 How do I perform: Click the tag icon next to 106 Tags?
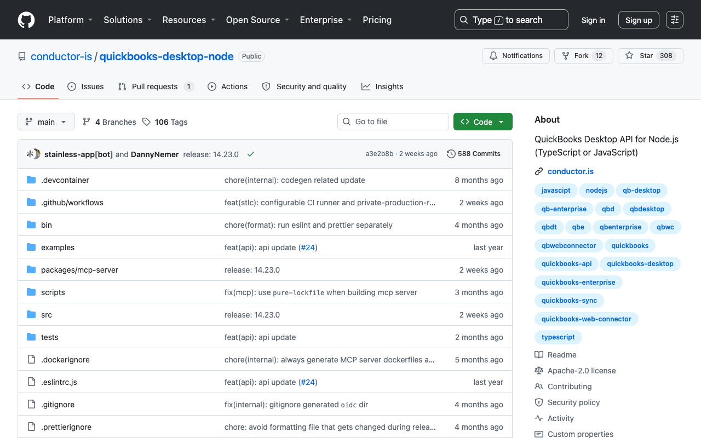coord(146,122)
